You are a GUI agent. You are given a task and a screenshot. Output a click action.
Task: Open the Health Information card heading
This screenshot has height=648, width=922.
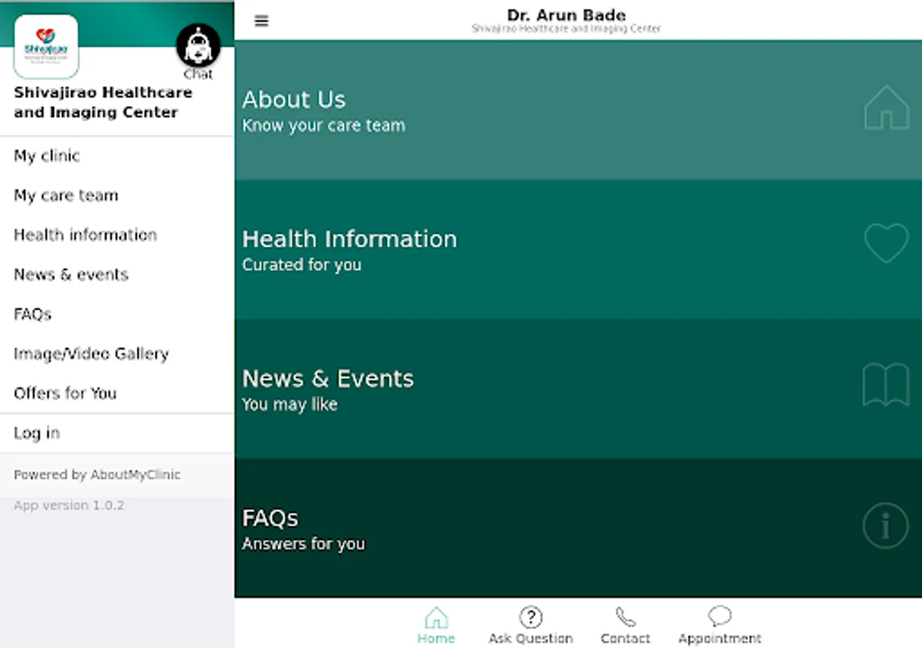click(349, 239)
